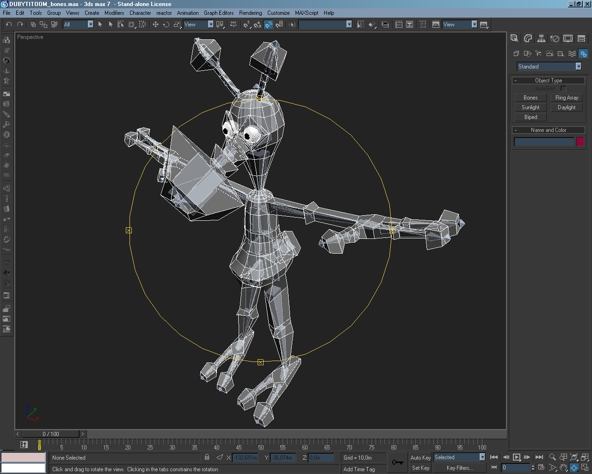
Task: Collapse the Name and Color rollout
Action: (x=549, y=130)
